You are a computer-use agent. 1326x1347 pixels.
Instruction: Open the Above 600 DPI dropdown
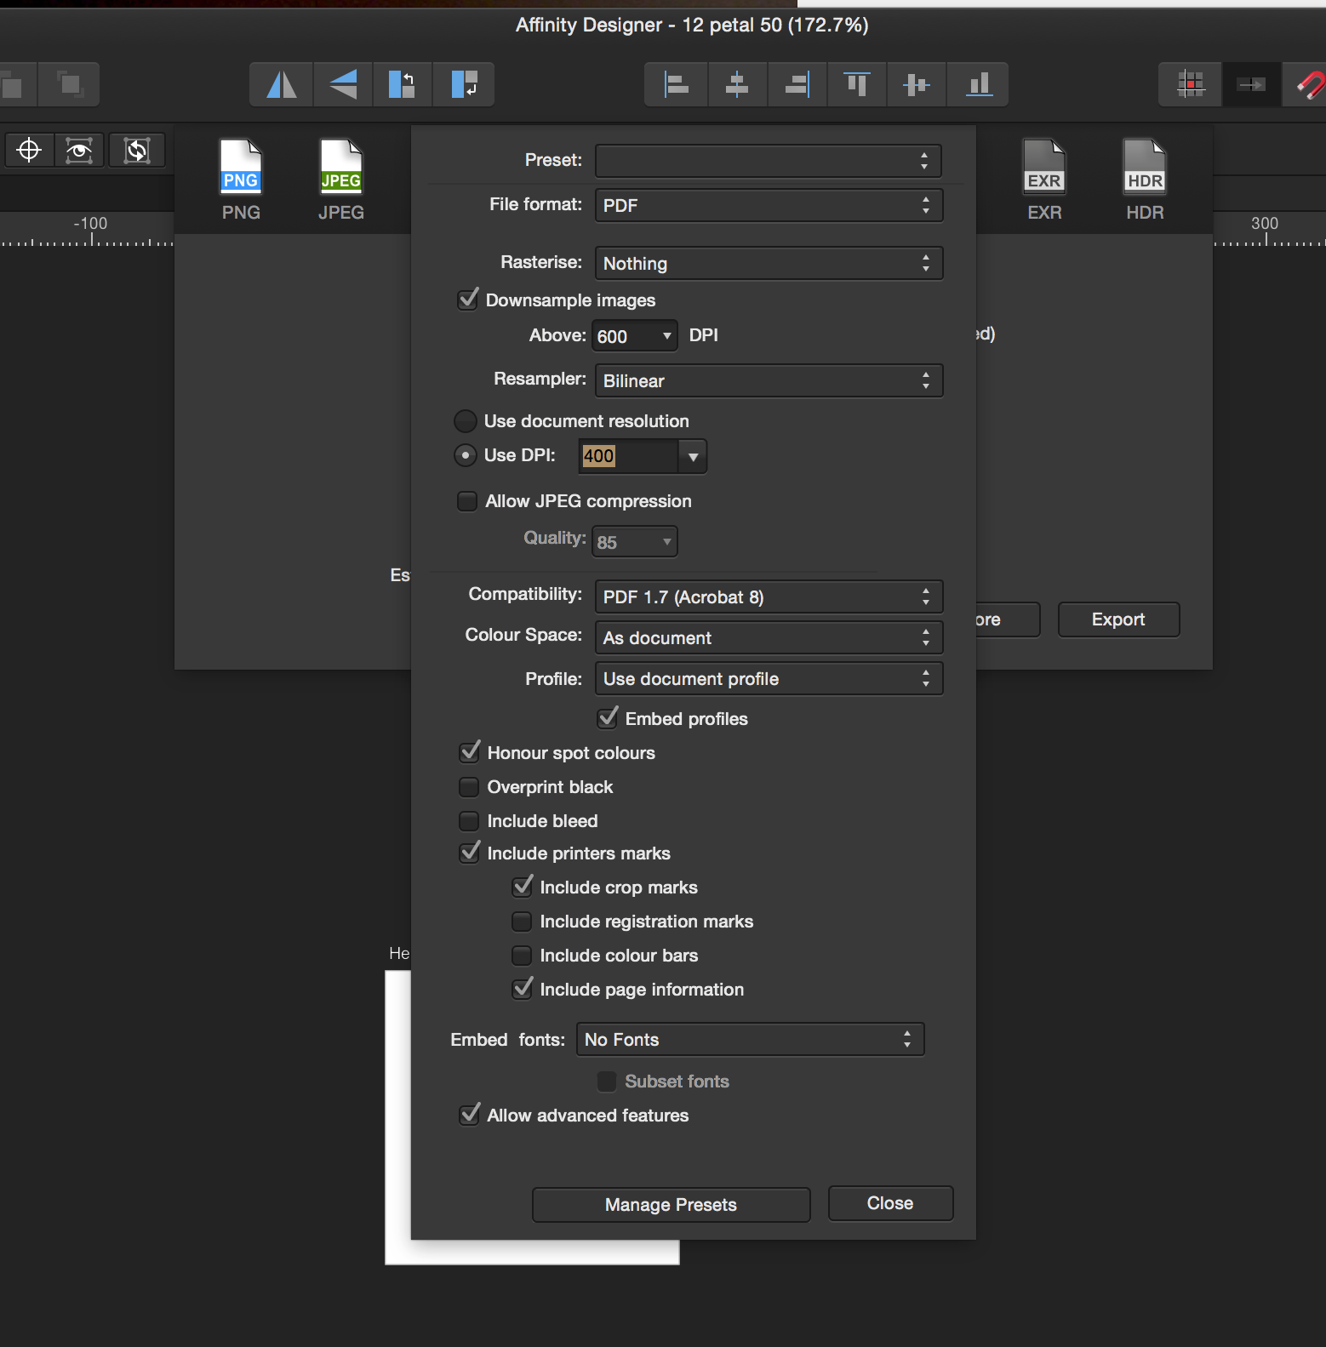click(x=634, y=336)
